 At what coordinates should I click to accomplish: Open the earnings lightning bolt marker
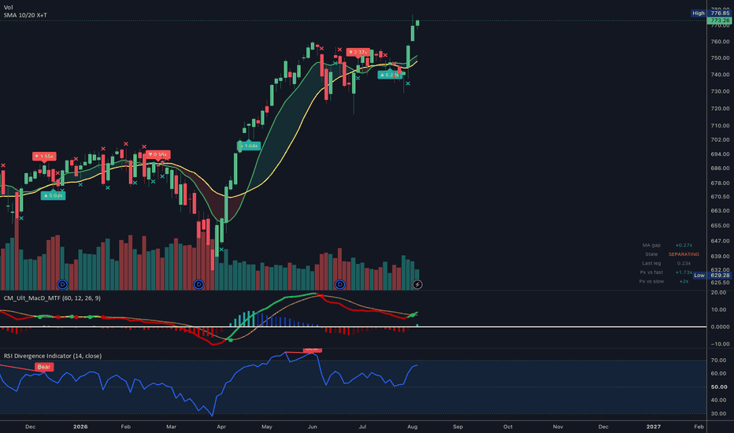tap(417, 284)
